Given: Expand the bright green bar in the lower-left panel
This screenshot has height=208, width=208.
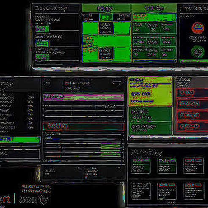Looking at the screenshot, I should click(20, 140).
